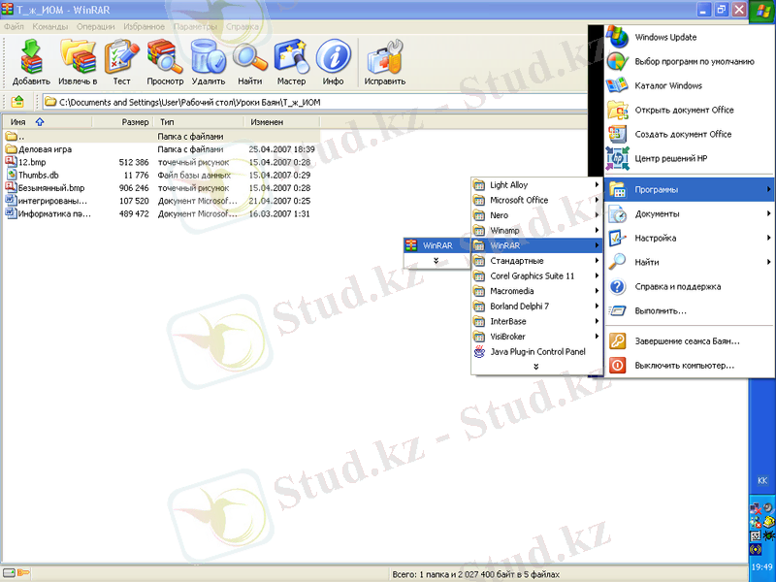Screen dimensions: 776x582
Task: Click the View (Просмотр) toolbar icon
Action: tap(165, 63)
